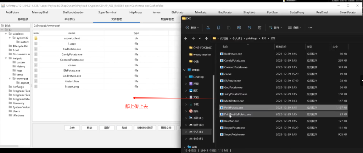The width and height of the screenshot is (363, 153).
Task: Sort by the 修改日期 column header
Action: click(281, 47)
